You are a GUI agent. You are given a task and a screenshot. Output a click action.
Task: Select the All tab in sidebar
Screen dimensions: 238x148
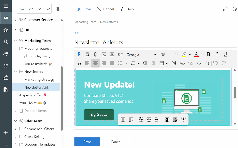coord(6,18)
